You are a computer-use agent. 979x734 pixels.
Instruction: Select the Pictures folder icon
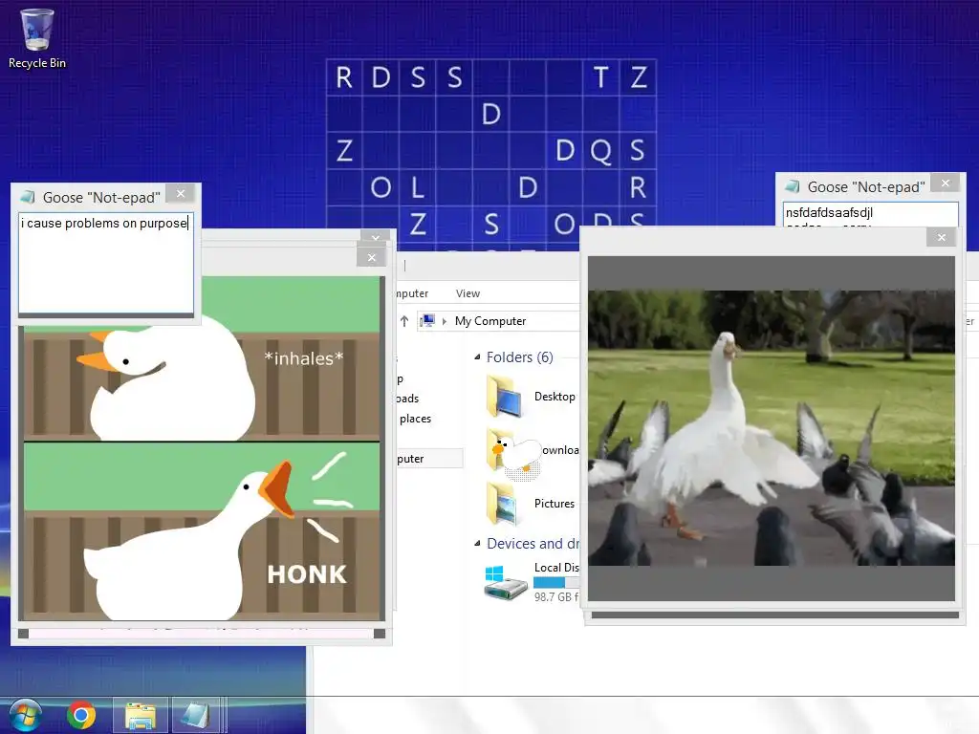pyautogui.click(x=503, y=503)
